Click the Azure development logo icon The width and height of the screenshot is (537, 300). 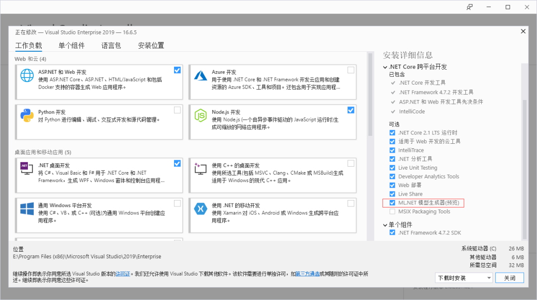pyautogui.click(x=201, y=76)
